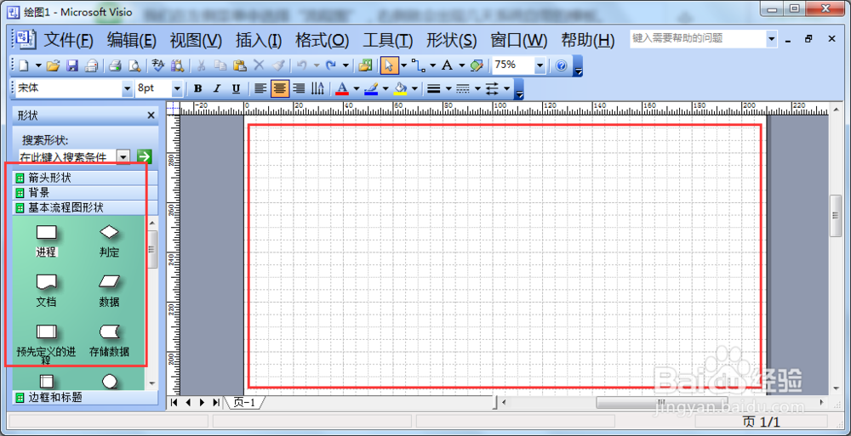Select the 进程 process shape

[x=47, y=241]
